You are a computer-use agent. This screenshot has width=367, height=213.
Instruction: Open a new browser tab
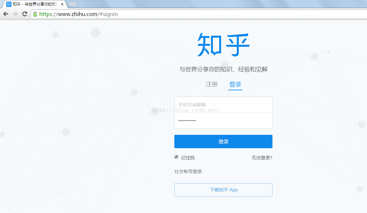point(73,4)
